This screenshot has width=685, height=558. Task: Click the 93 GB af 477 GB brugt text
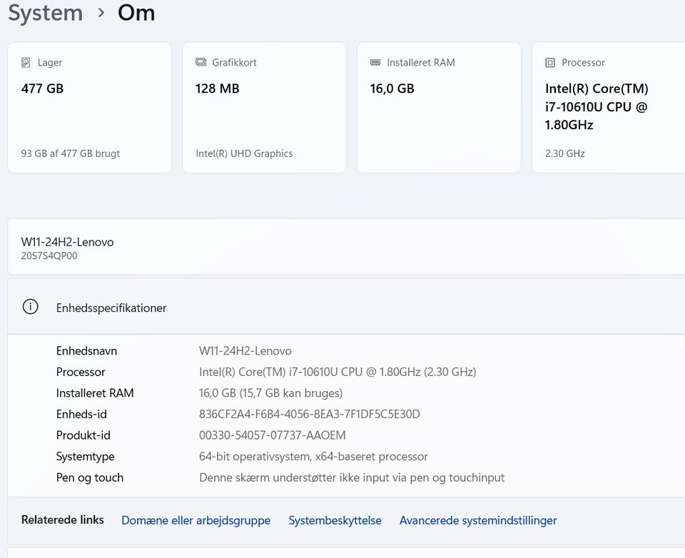70,153
